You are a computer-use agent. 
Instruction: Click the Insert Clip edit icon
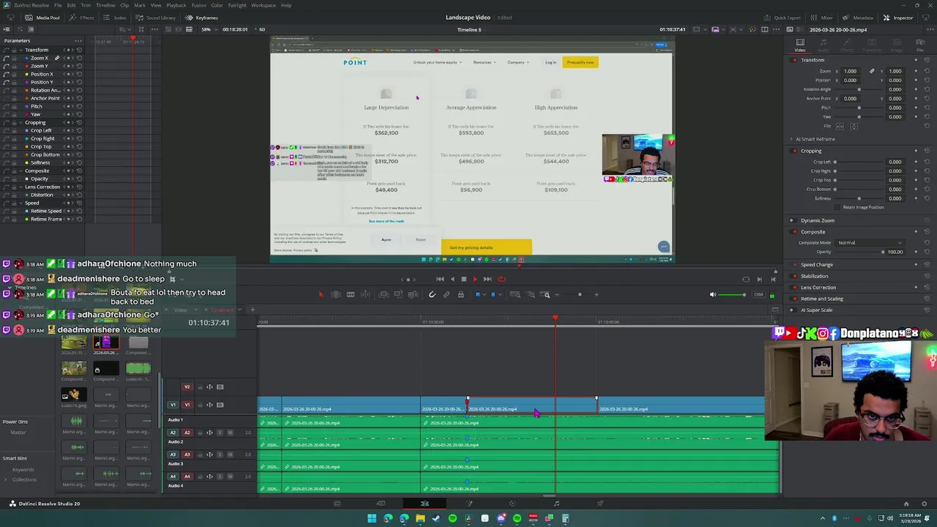384,294
